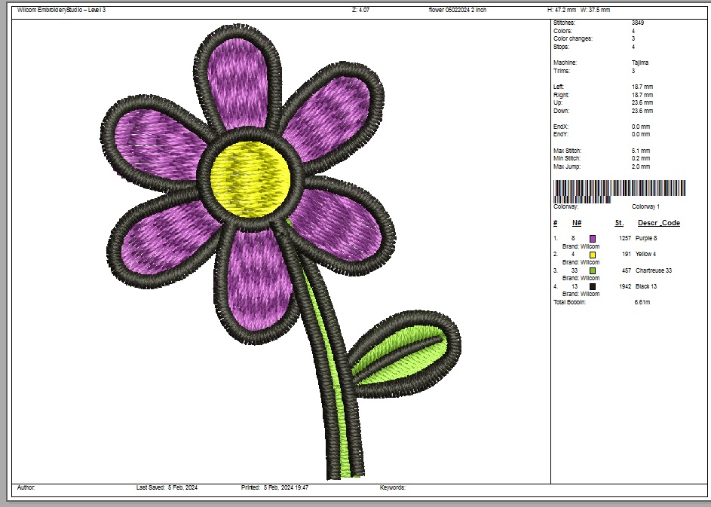Click the Total Bobbin value 6.61m
This screenshot has height=507, width=711.
click(x=642, y=302)
